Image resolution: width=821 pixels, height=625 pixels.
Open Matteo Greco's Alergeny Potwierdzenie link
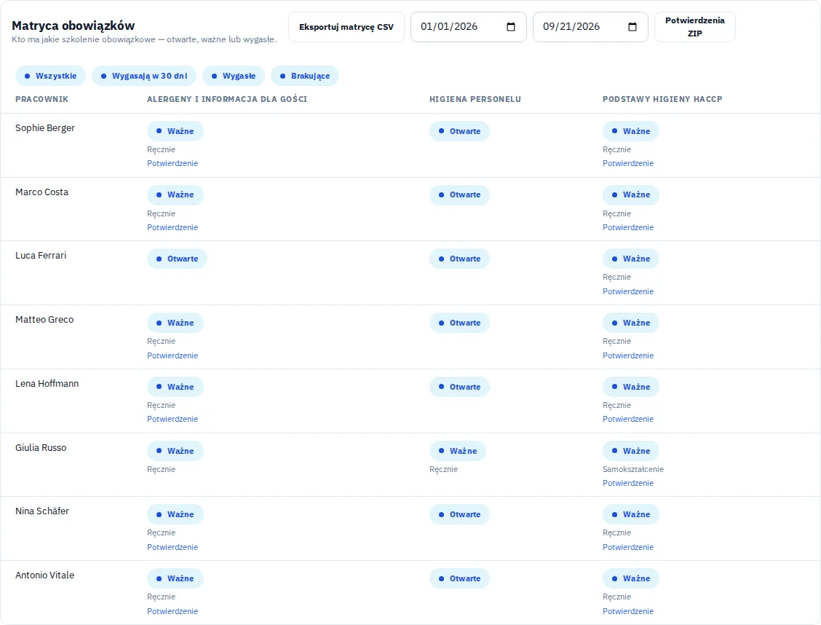coord(172,355)
